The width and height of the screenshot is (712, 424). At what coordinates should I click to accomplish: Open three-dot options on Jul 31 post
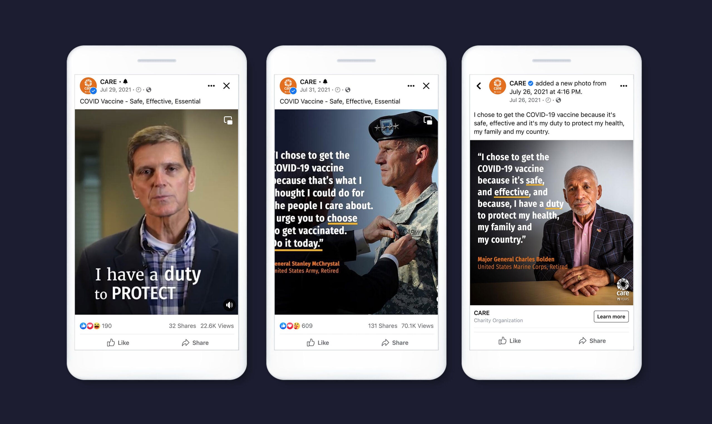411,86
